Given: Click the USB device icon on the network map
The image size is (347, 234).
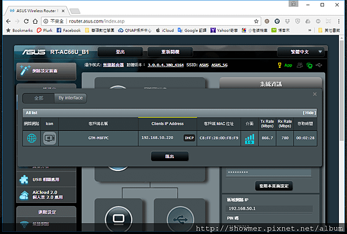Looking at the screenshot, I should click(x=180, y=220).
